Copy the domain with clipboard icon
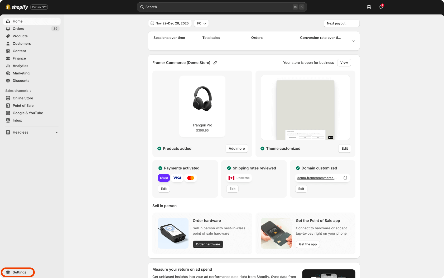This screenshot has height=278, width=444. click(x=345, y=178)
